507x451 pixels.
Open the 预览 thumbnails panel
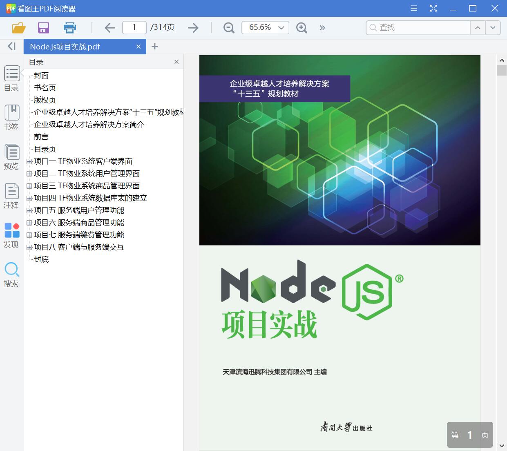coord(12,157)
